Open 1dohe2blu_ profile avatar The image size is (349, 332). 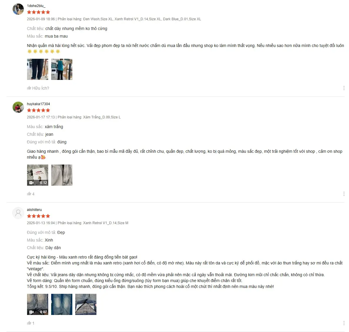pyautogui.click(x=18, y=9)
